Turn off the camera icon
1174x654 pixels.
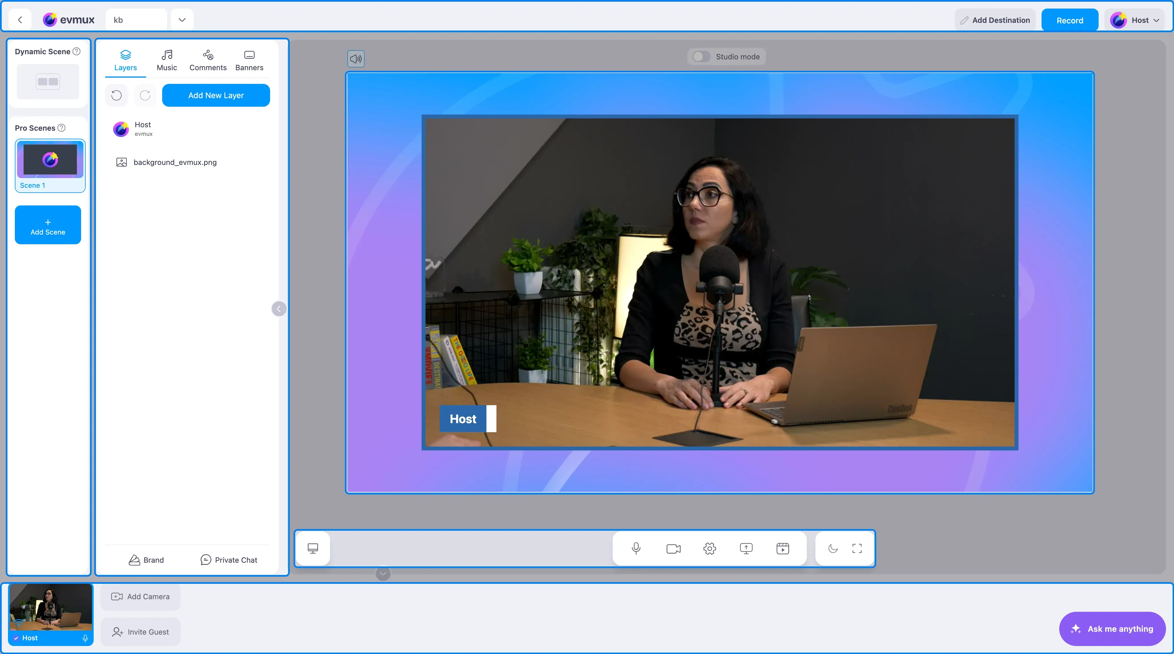coord(673,548)
